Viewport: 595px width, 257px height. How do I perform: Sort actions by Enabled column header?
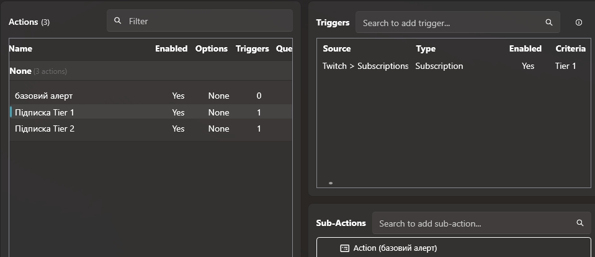point(171,48)
